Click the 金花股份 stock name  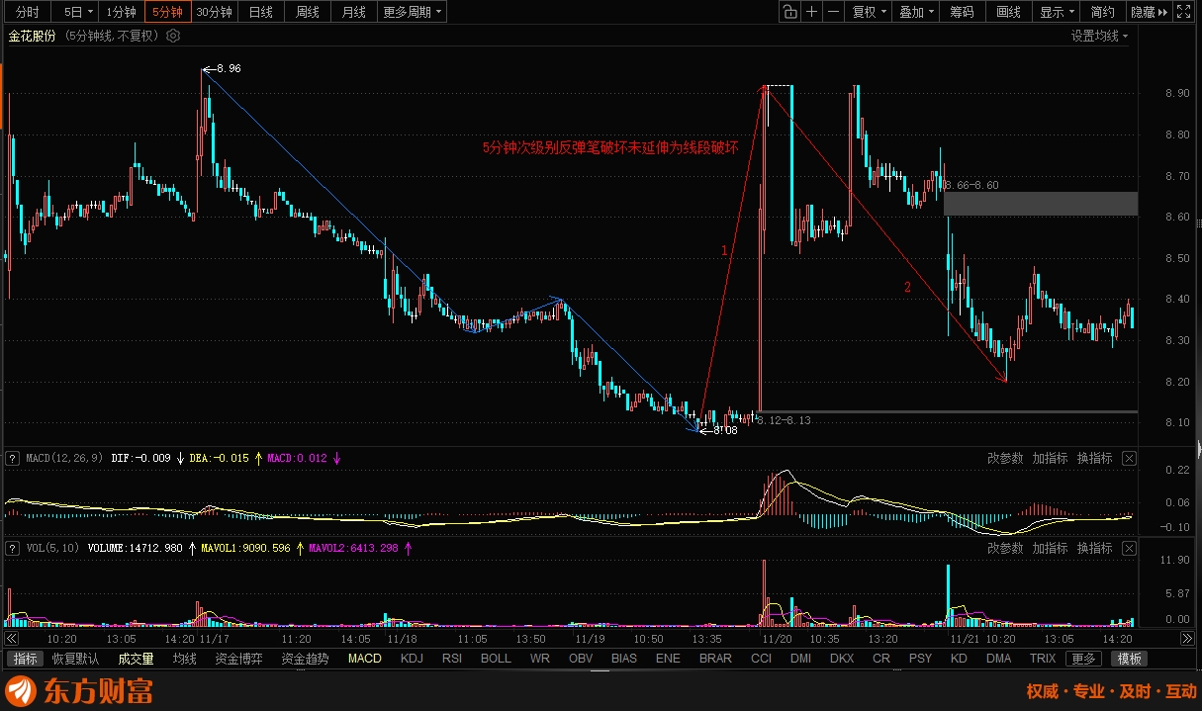33,36
